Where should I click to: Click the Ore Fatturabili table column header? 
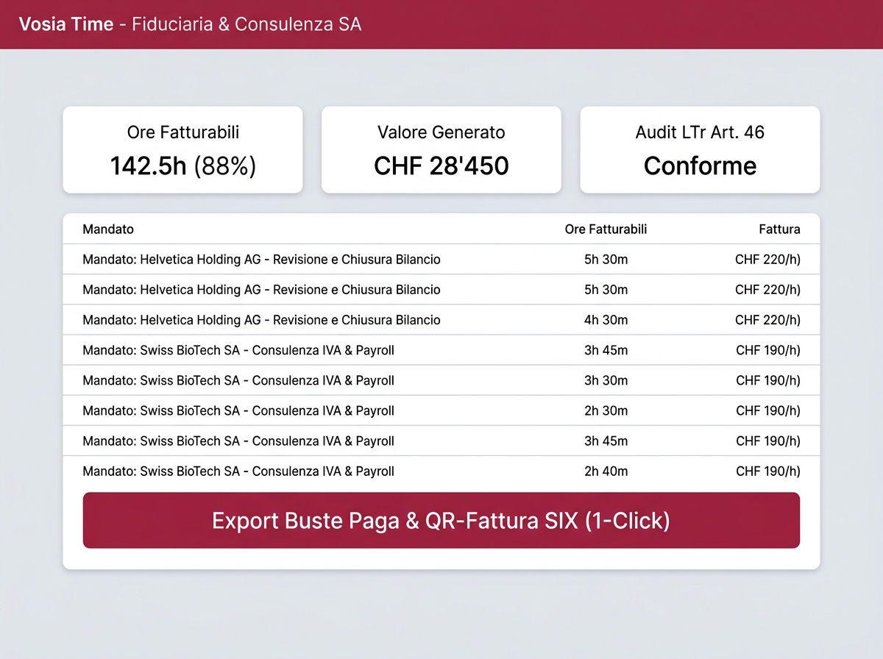(606, 229)
